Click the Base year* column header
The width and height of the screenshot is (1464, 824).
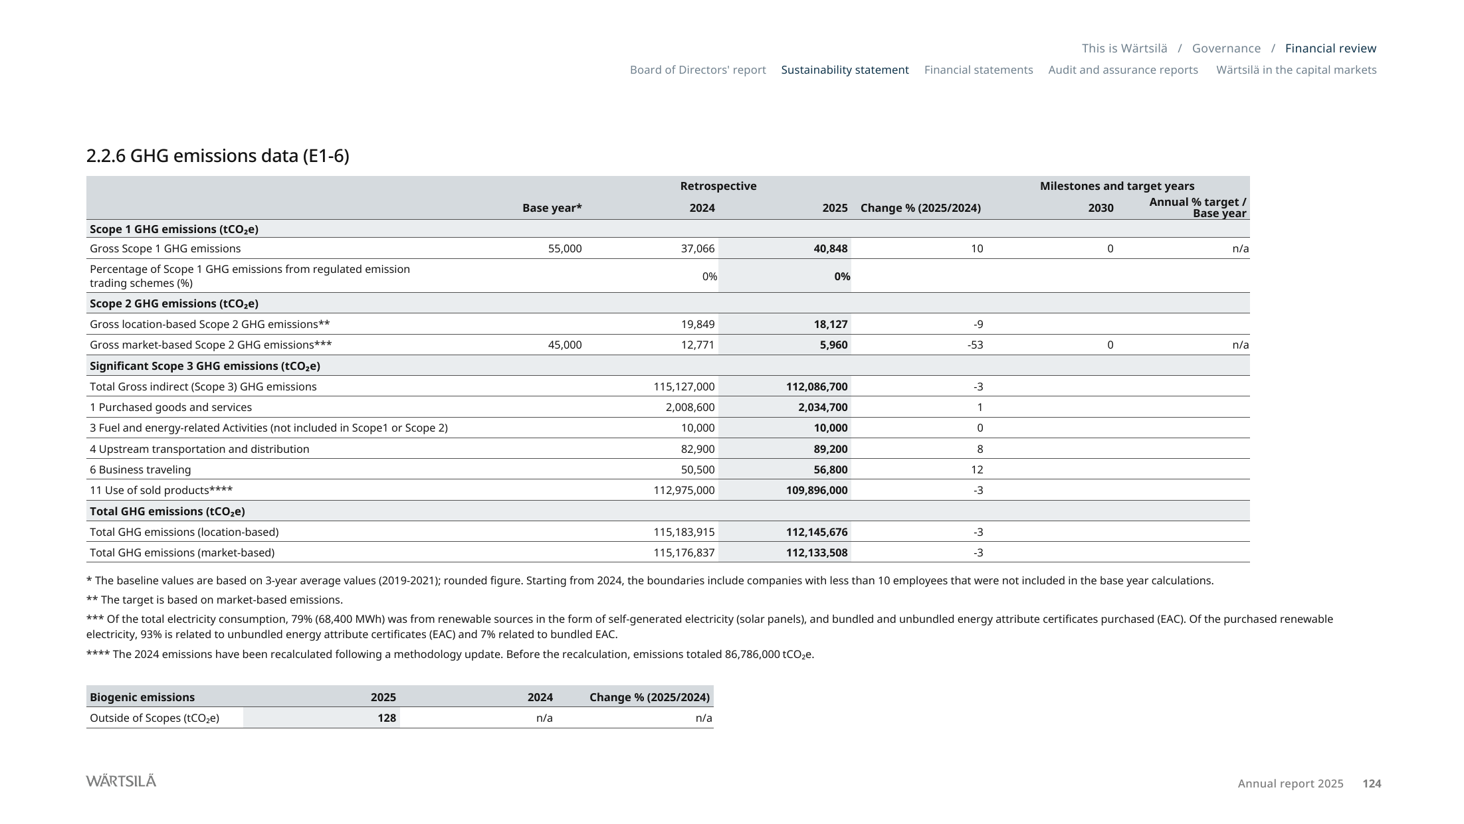pos(552,208)
